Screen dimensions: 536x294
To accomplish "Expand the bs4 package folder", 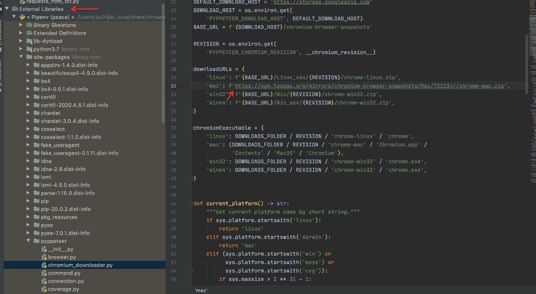I will [x=28, y=81].
